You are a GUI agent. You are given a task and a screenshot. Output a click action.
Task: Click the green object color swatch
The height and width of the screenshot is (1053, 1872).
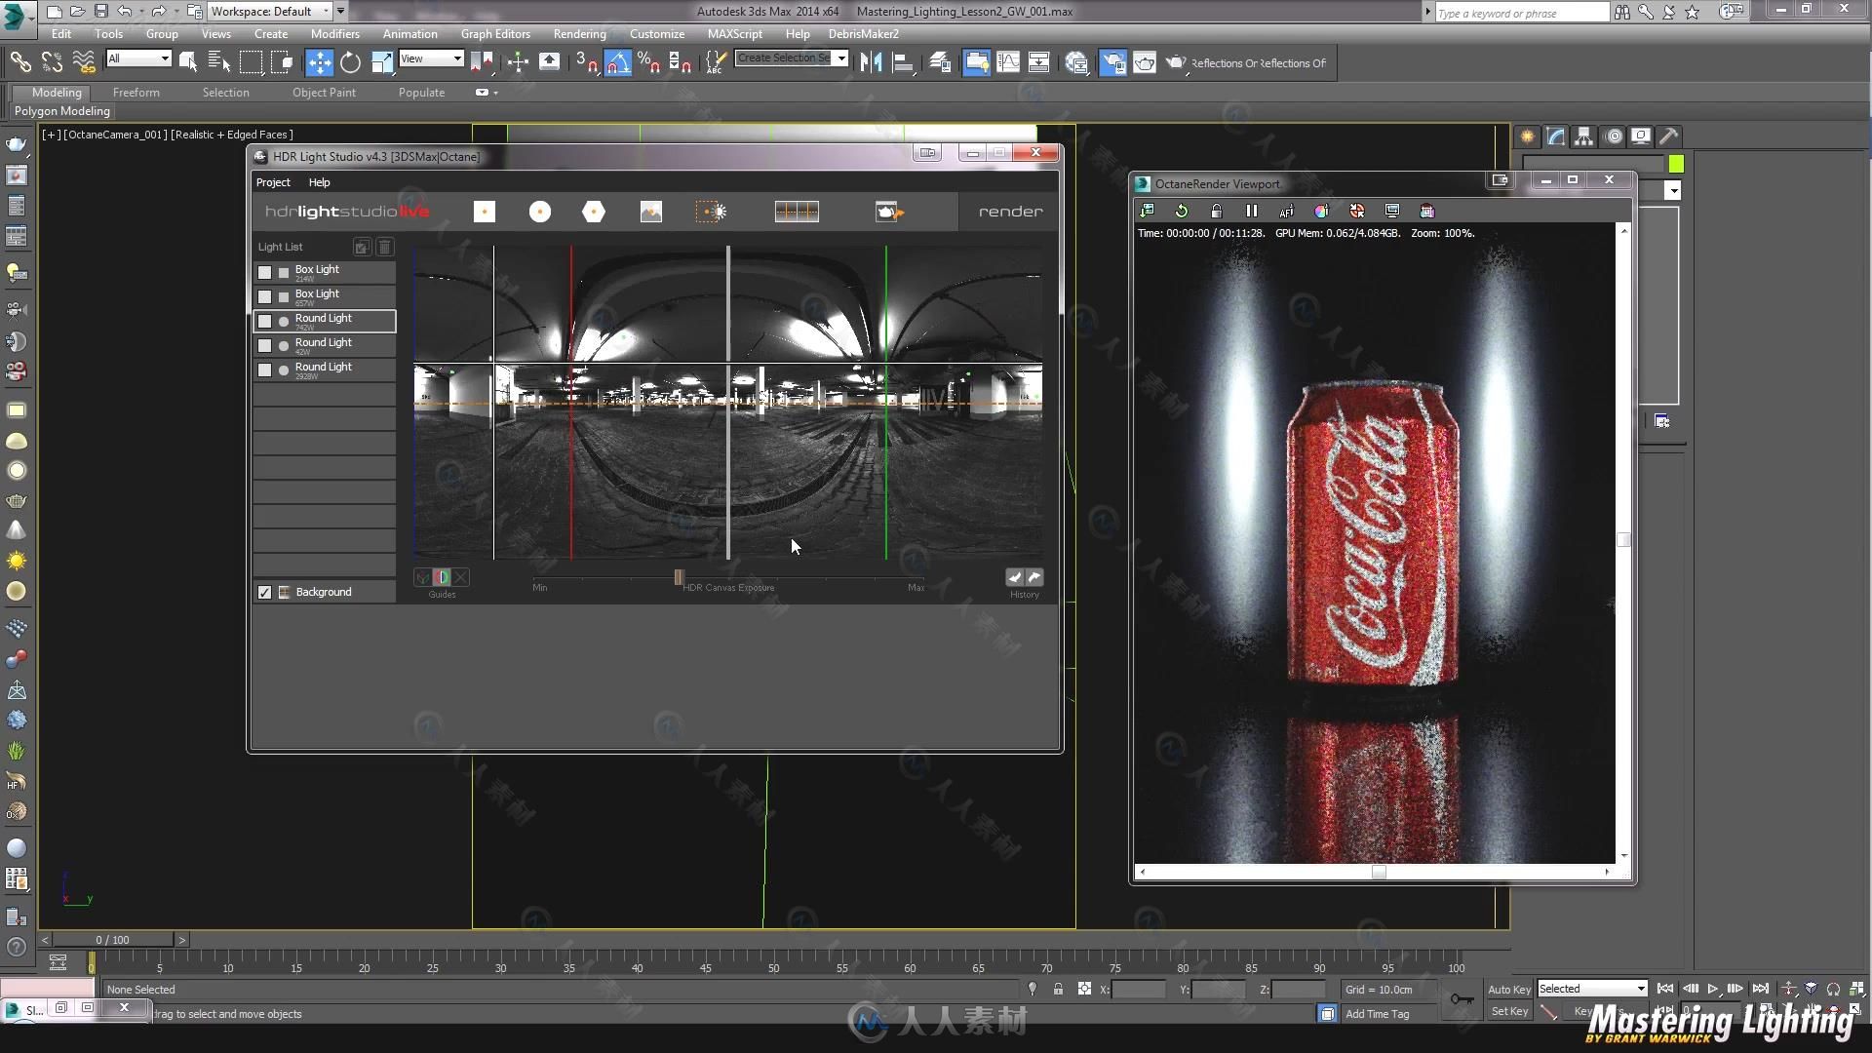(1676, 164)
